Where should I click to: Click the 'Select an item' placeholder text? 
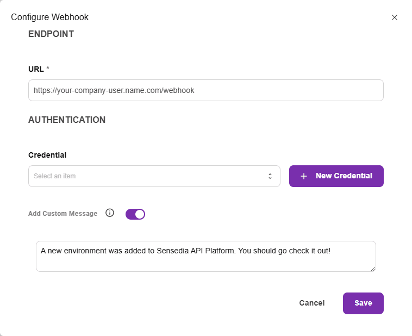coord(55,176)
